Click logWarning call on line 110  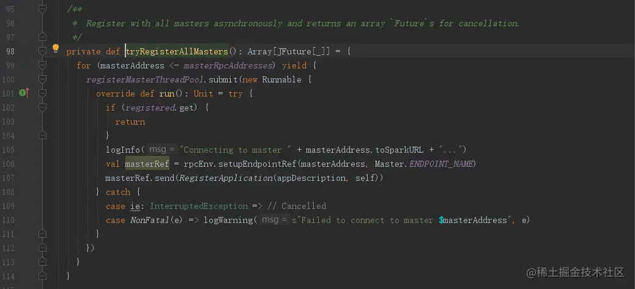[x=228, y=220]
